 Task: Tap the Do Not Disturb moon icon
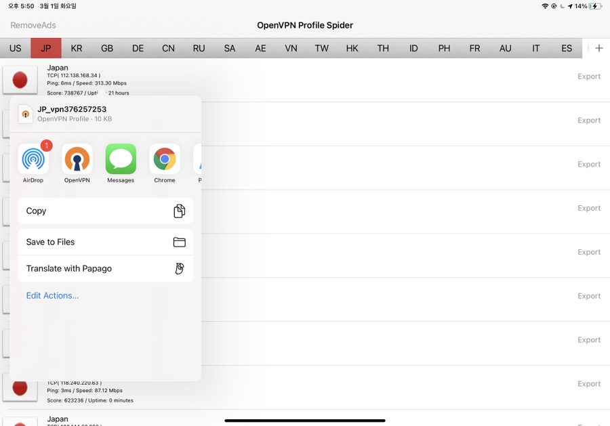562,6
